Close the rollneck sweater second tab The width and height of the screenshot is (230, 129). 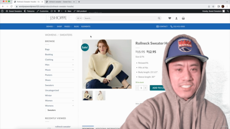click(74, 2)
